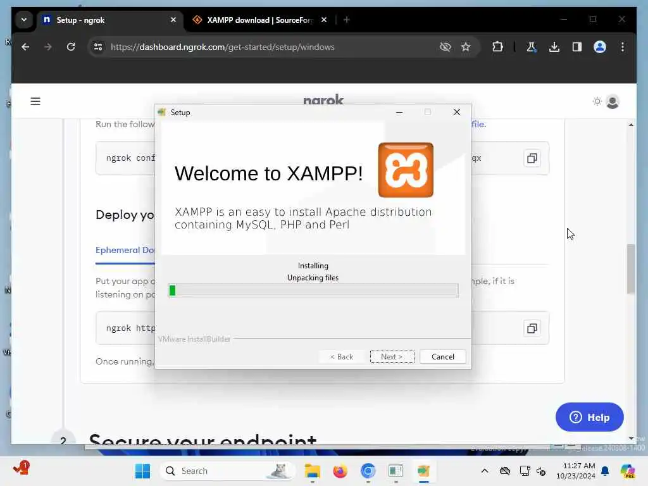Click the 'Unpacking files' status text
This screenshot has height=486, width=648.
click(x=313, y=278)
